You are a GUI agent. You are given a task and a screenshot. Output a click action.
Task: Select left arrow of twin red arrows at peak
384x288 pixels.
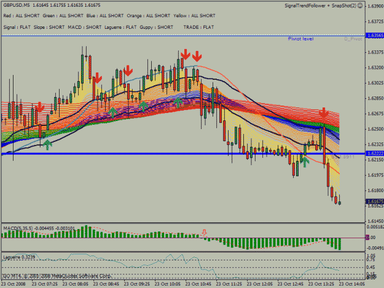point(186,54)
